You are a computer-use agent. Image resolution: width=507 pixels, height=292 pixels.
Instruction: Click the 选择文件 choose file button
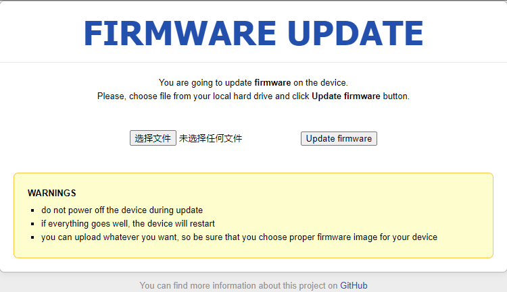[x=153, y=138]
